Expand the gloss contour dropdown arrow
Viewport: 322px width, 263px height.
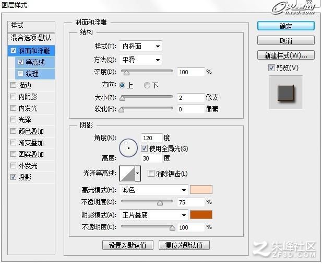point(138,174)
